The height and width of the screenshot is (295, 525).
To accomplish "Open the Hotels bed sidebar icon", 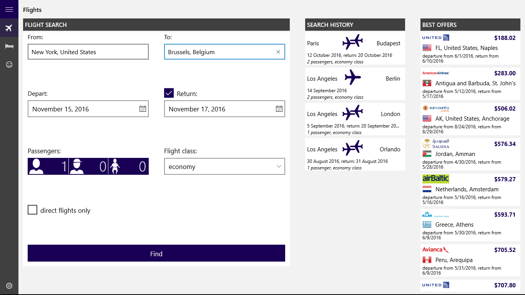I will pos(9,46).
